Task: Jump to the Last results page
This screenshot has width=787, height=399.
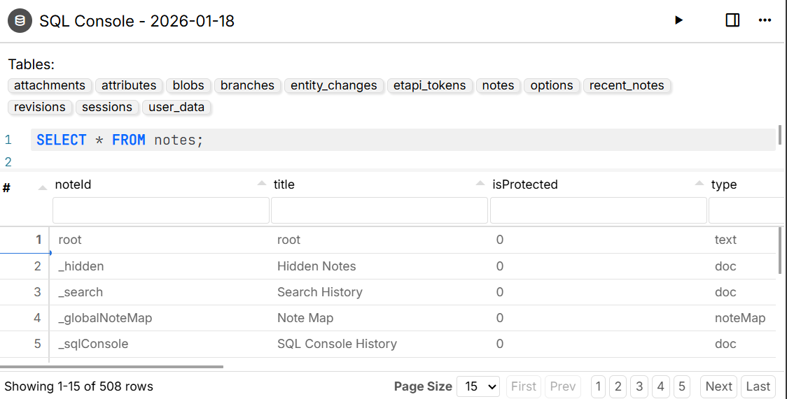Action: click(758, 386)
